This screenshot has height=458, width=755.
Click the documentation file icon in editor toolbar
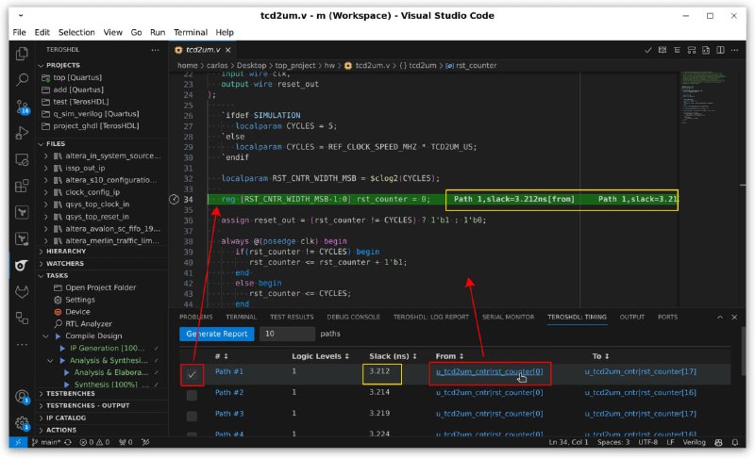(x=706, y=50)
